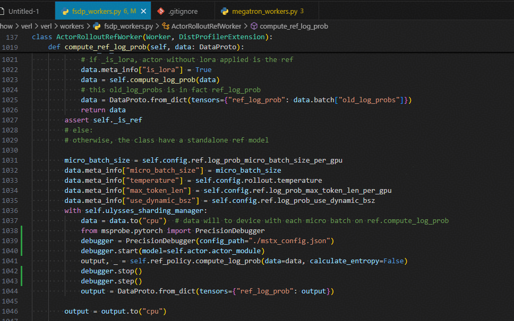The width and height of the screenshot is (514, 321).
Task: Click git icon on .gitignore tab
Action: click(x=160, y=12)
